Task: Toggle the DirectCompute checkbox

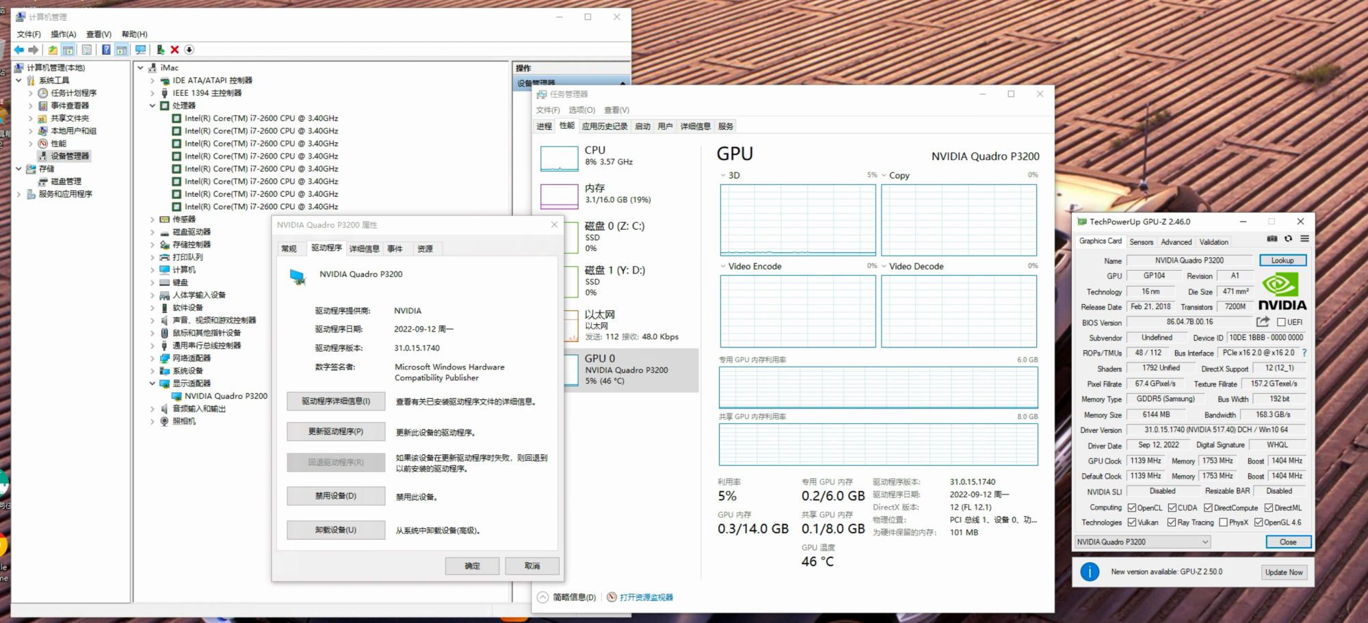Action: 1208,507
